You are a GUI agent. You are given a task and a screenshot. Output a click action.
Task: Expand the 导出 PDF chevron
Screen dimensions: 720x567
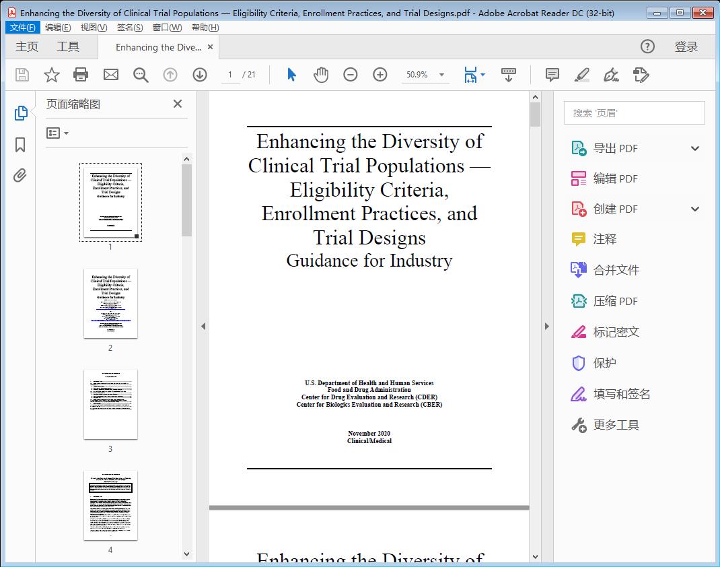(694, 147)
